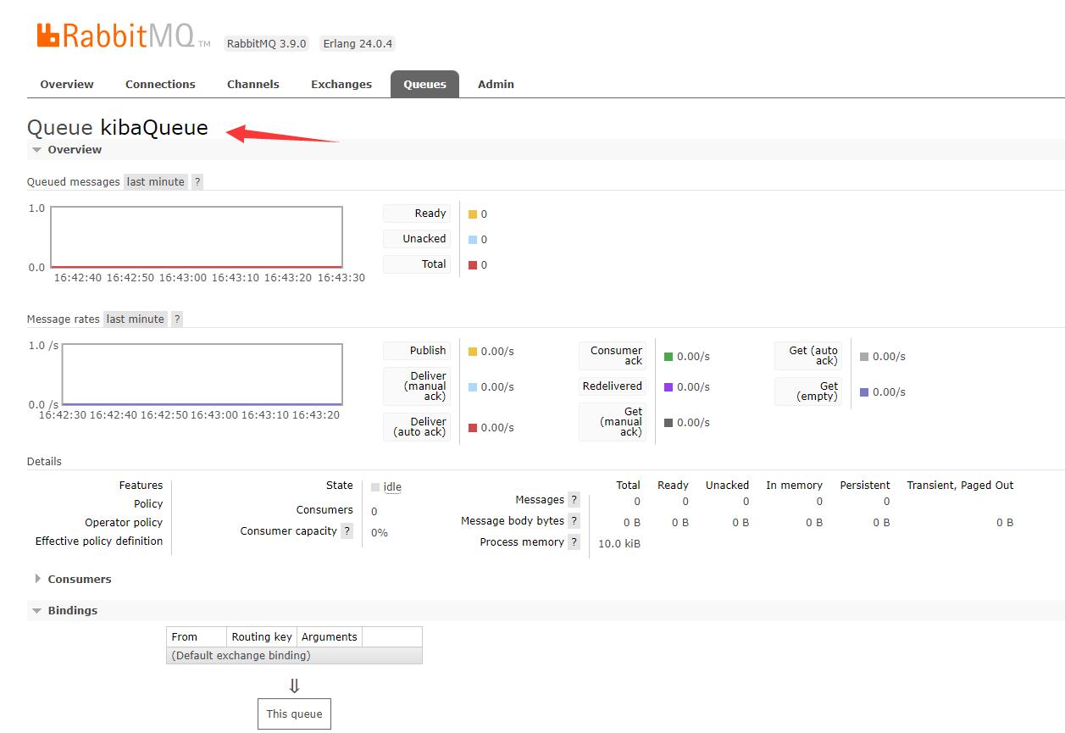
Task: Click the 'In memory' column header
Action: (795, 486)
